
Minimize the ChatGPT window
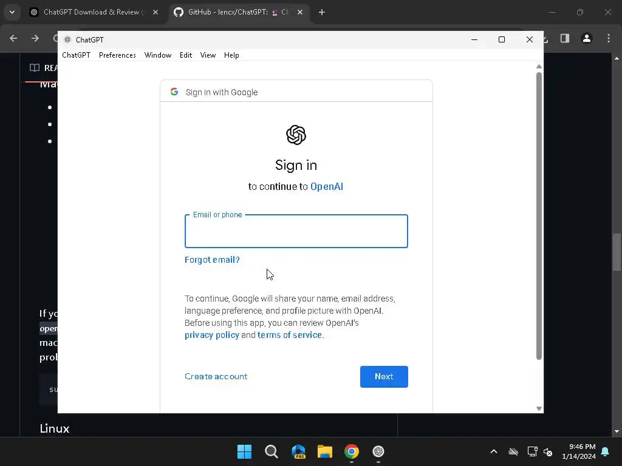pos(474,39)
